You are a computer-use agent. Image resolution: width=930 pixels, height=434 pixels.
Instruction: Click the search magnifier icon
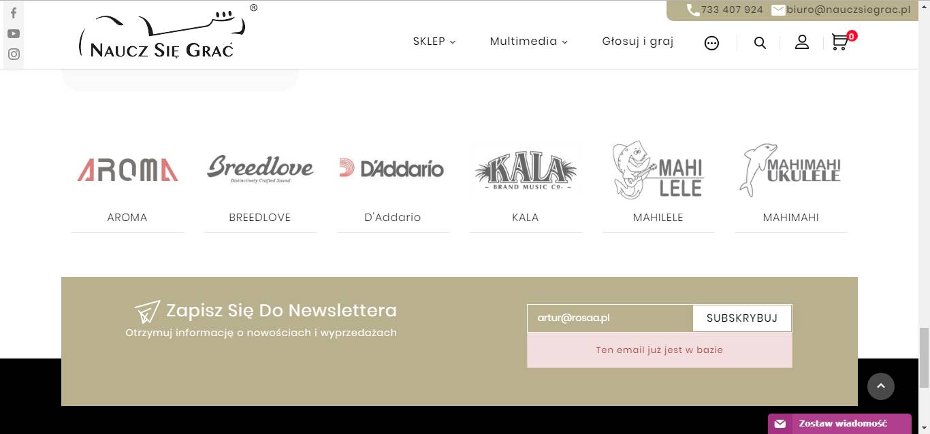(x=760, y=43)
